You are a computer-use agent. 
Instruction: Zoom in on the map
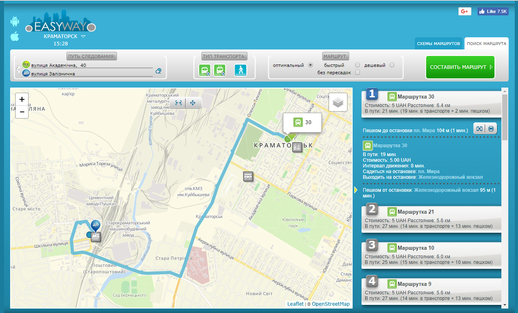[x=22, y=99]
